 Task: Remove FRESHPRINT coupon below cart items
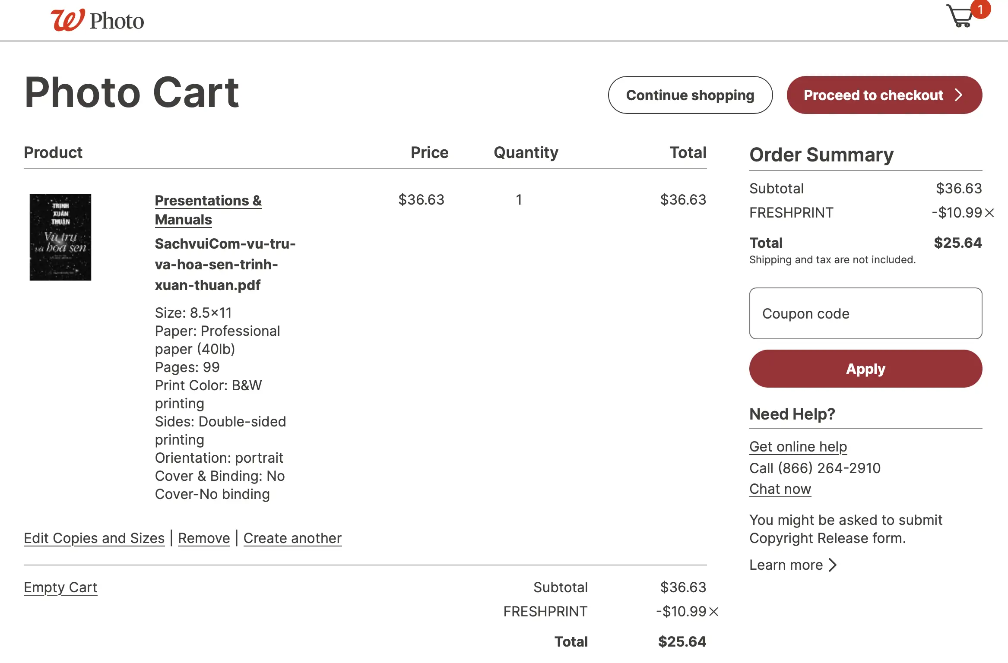(x=713, y=612)
